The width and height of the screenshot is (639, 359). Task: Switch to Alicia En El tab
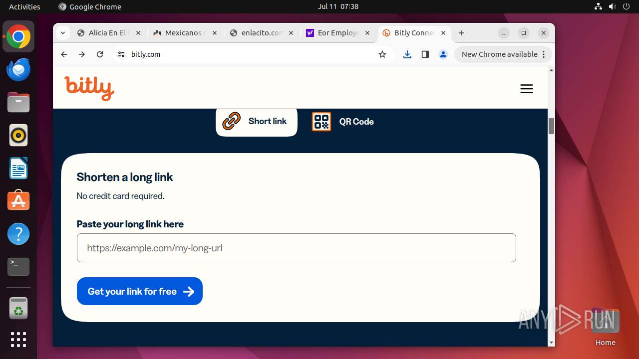(x=109, y=33)
